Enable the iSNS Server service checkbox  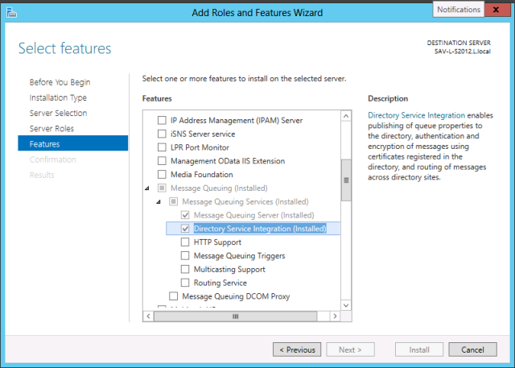[x=162, y=134]
